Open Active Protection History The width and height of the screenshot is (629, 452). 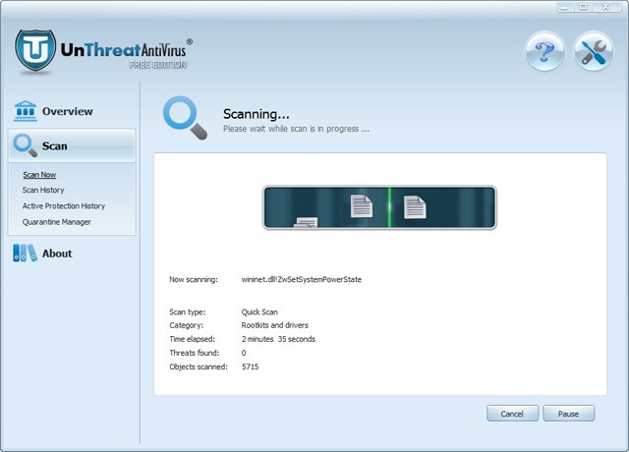pos(64,206)
